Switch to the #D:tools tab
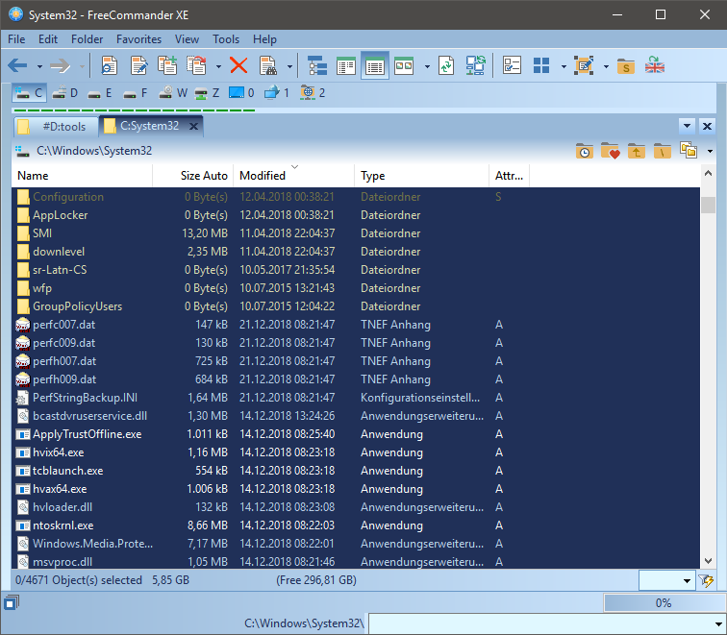 pos(57,127)
